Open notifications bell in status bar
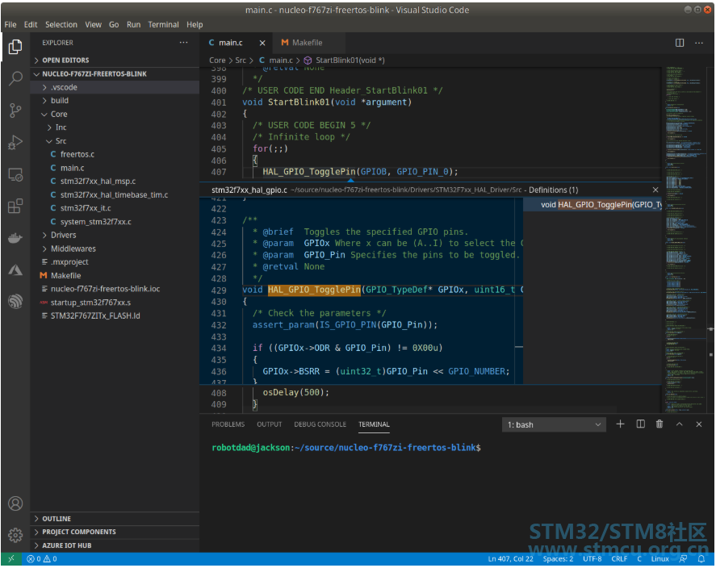The width and height of the screenshot is (716, 568). (701, 559)
